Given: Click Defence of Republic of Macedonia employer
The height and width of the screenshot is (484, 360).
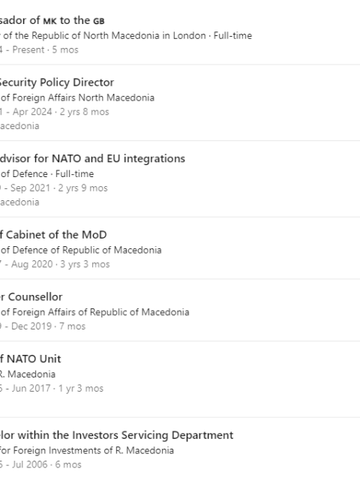Looking at the screenshot, I should [81, 250].
